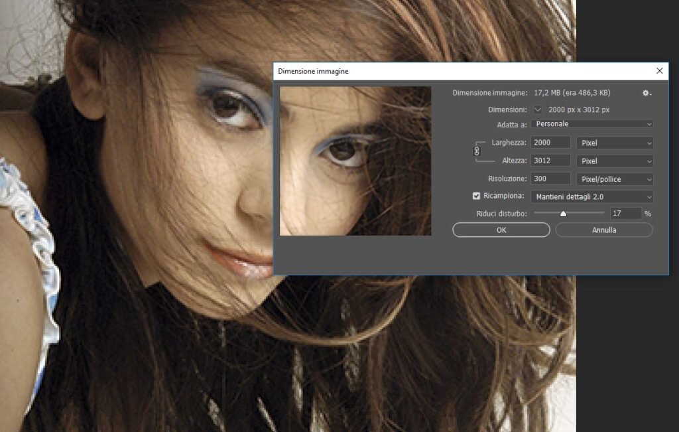Screen dimensions: 679x432
Task: Click the Riduci disturbo slider track right end
Action: [603, 213]
